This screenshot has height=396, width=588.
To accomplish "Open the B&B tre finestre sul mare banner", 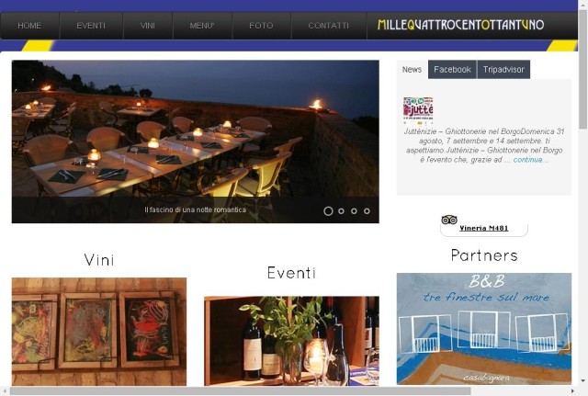I will (x=484, y=329).
